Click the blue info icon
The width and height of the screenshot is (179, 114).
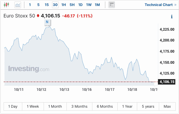pos(171,17)
